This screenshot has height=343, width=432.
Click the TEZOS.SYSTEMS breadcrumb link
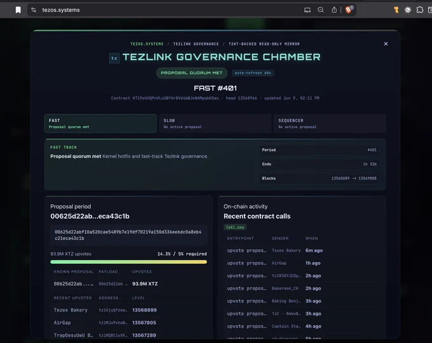[147, 44]
